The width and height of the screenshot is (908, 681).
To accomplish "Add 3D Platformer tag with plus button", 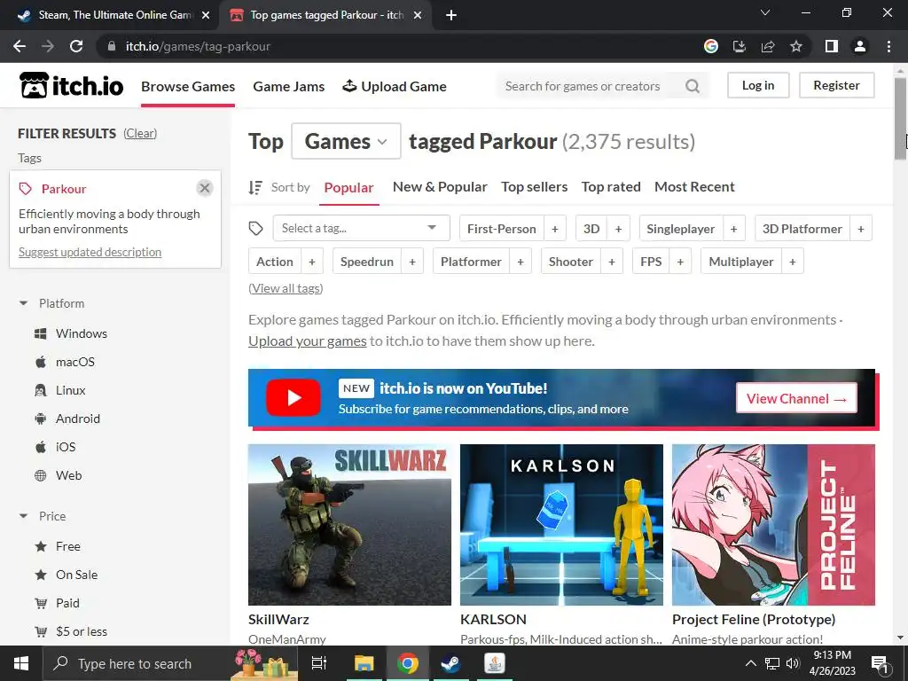I will tap(861, 229).
